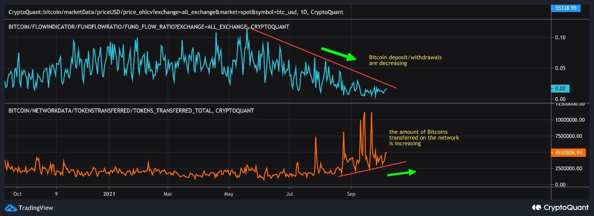Click the FUND_FLOW_RATIO indicator title
Image resolution: width=594 pixels, height=216 pixels.
[x=149, y=27]
